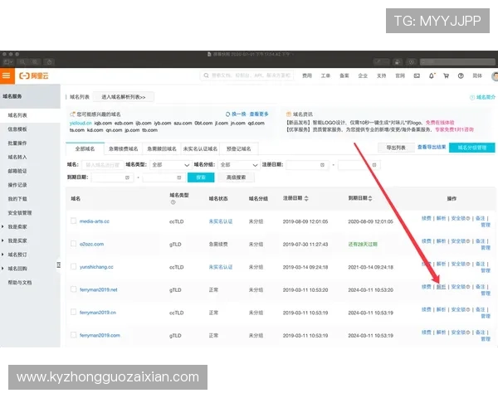Image resolution: width=498 pixels, height=398 pixels.
Task: Click 进入域名解析列表>> button
Action: pos(124,97)
